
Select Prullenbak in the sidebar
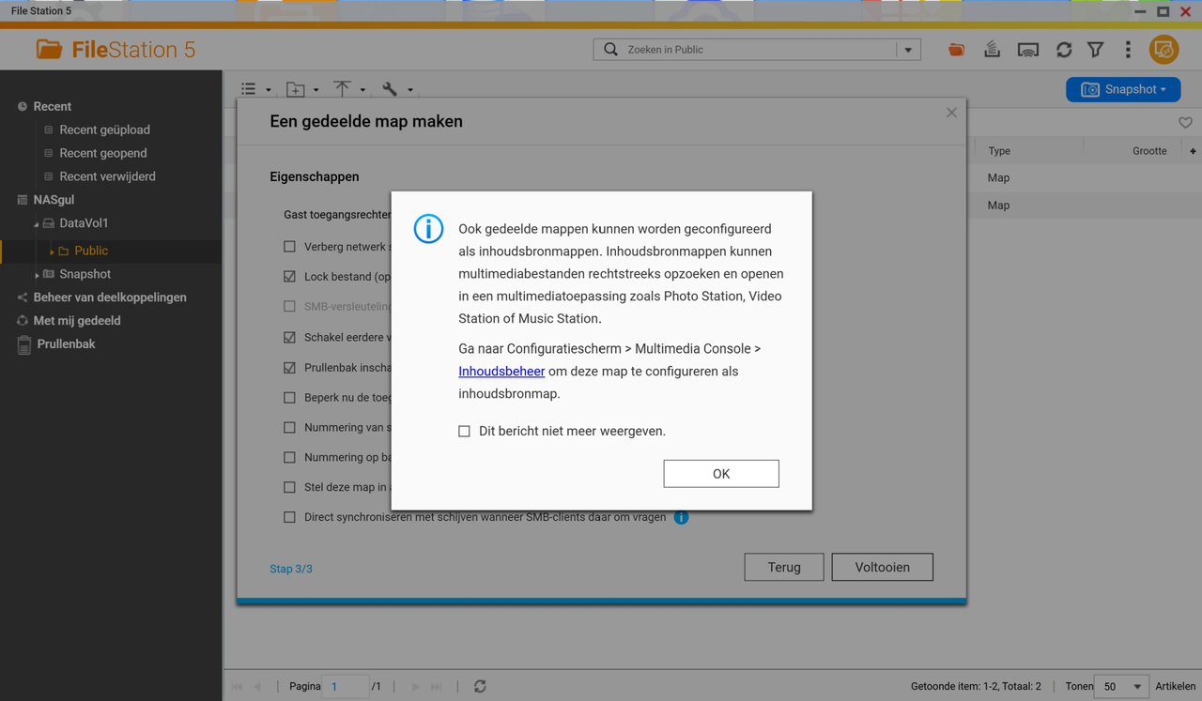pos(66,344)
